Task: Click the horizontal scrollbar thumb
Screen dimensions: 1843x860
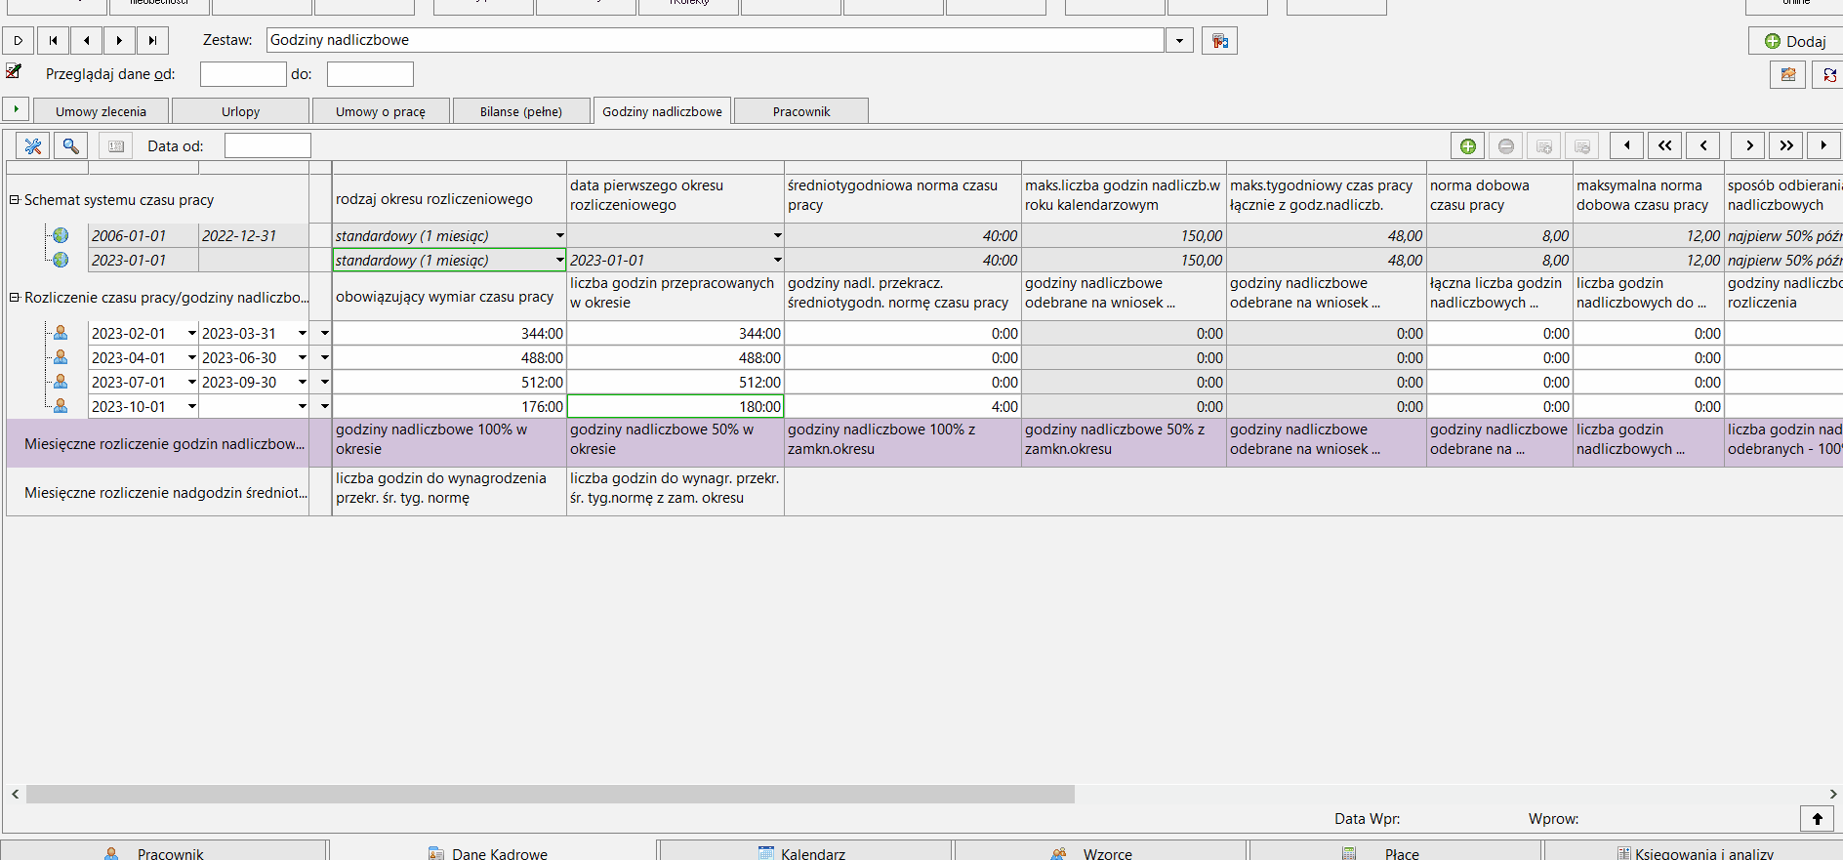Action: pos(551,794)
